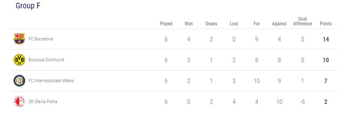The height and width of the screenshot is (114, 340).
Task: Click the Group F heading
Action: point(28,6)
